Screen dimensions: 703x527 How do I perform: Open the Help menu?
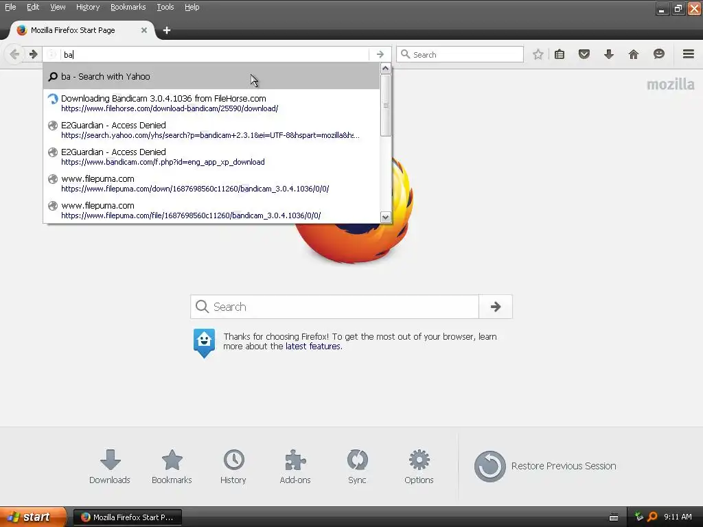[x=192, y=7]
